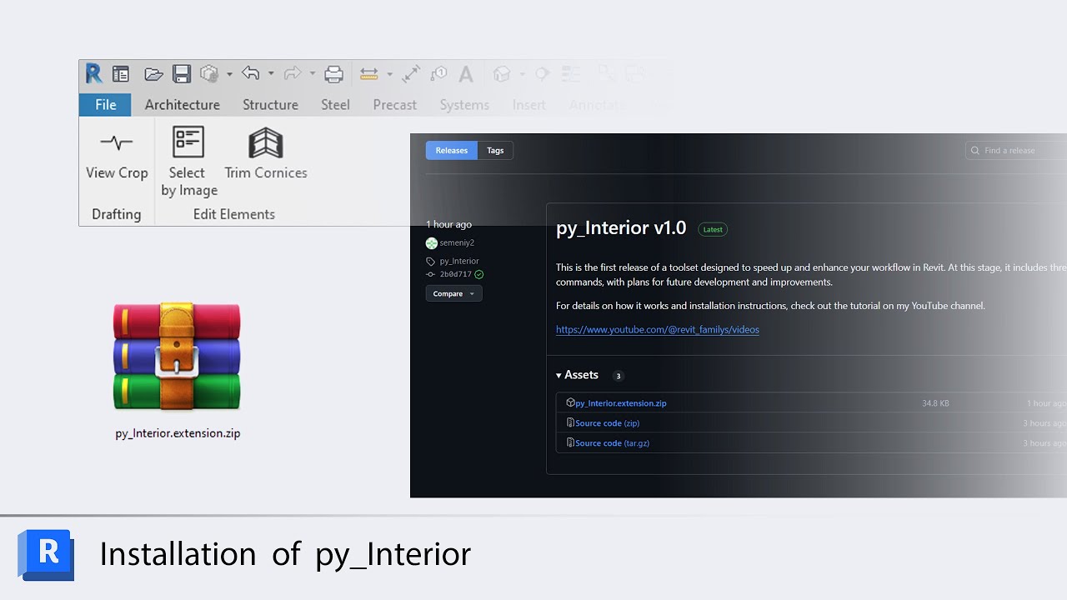The image size is (1067, 600).
Task: Click the Drafting panel label
Action: pos(116,214)
